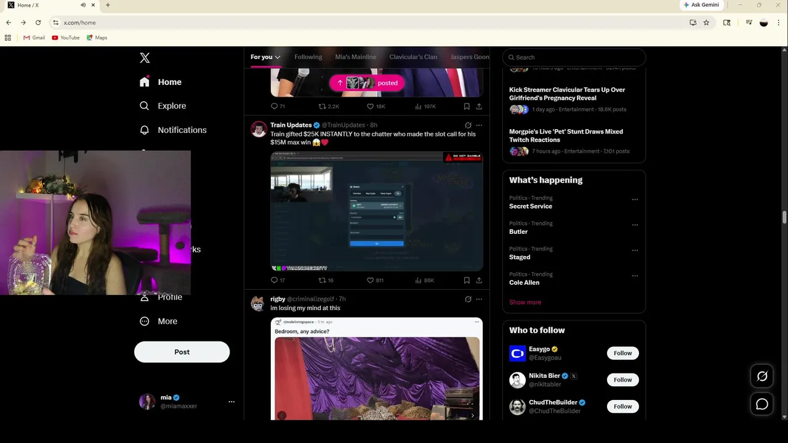This screenshot has height=443, width=788.
Task: Click Ask Gemini button
Action: 701,5
